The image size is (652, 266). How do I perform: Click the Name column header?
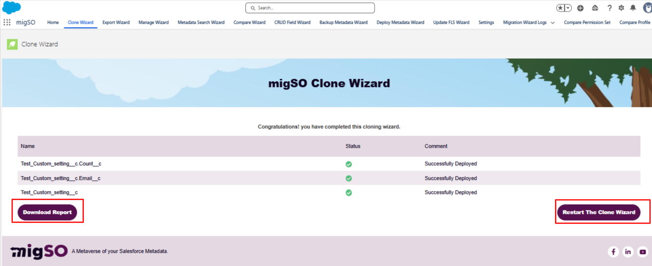point(28,146)
